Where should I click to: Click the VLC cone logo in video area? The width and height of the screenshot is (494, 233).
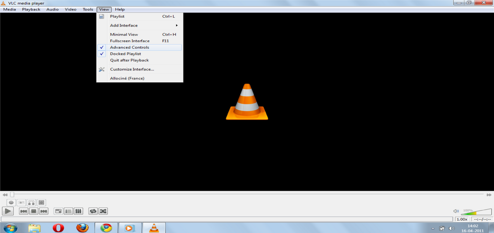(247, 102)
